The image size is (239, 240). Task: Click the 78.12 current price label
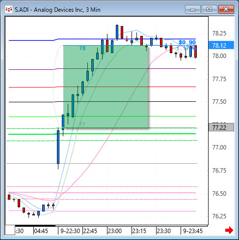tap(221, 45)
